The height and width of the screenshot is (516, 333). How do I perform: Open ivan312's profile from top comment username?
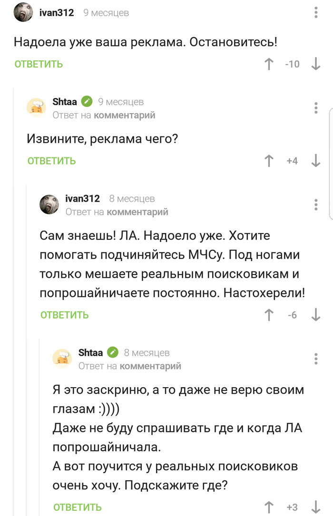pyautogui.click(x=57, y=13)
